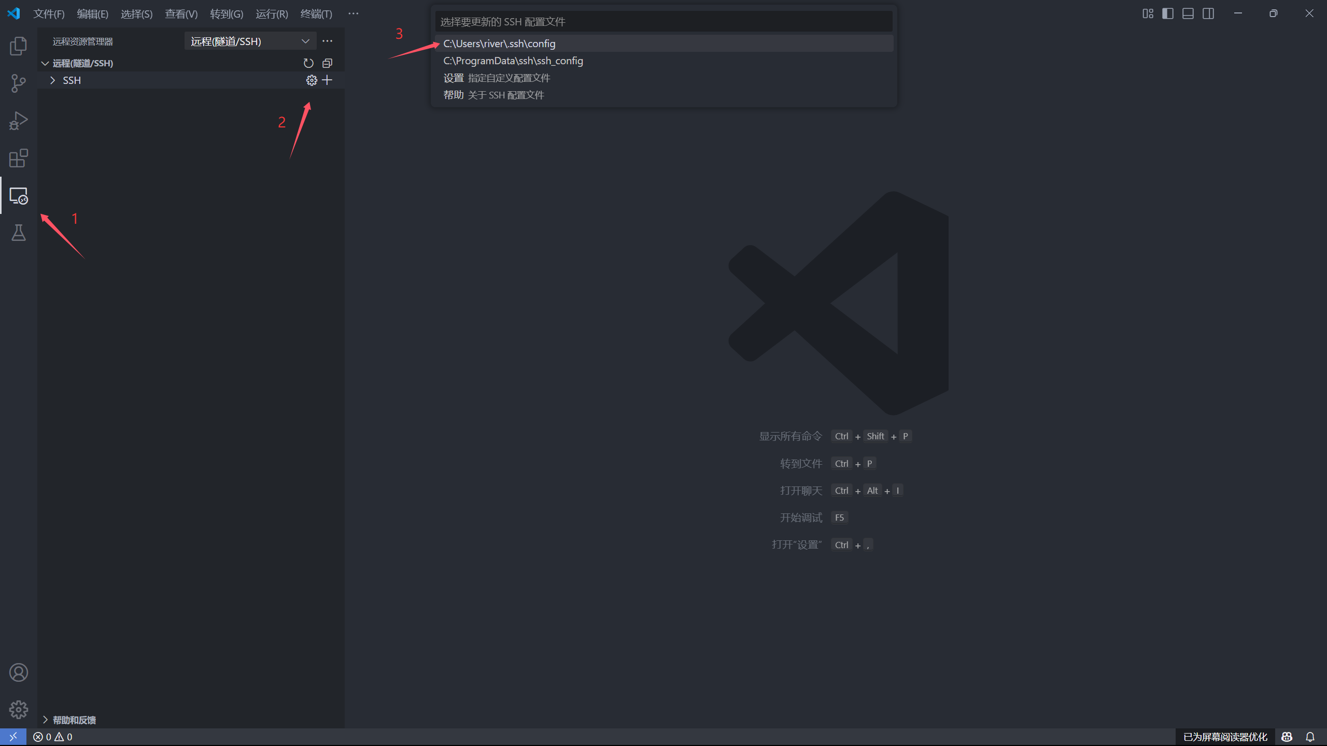Add new SSH host with plus icon

click(327, 80)
